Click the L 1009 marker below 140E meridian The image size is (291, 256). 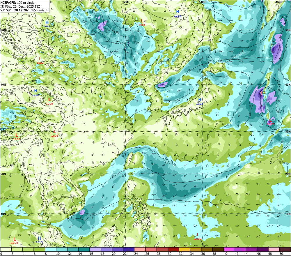tap(198, 236)
